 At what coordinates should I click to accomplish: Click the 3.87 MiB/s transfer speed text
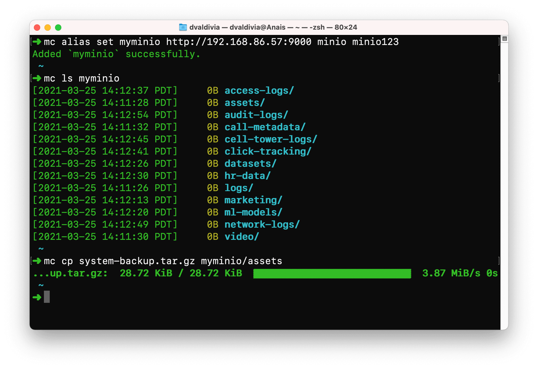coord(451,273)
